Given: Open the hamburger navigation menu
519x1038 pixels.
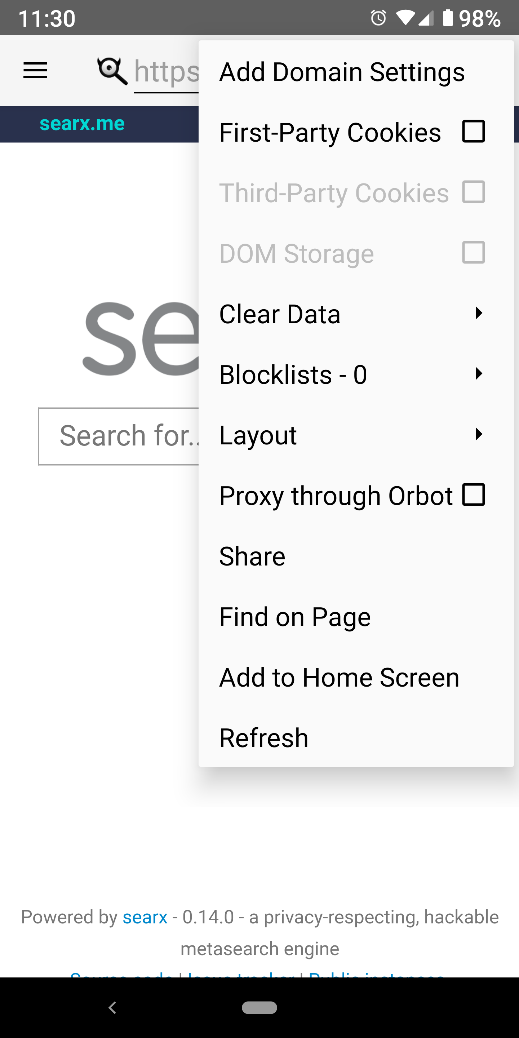Looking at the screenshot, I should [35, 71].
